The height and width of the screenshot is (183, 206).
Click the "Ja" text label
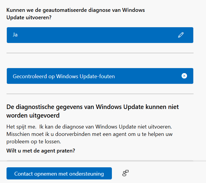click(15, 35)
